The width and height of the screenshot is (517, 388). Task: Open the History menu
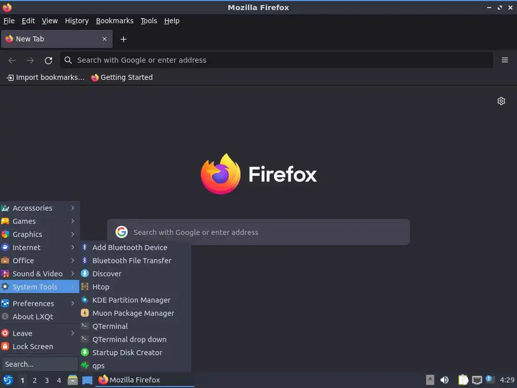(77, 21)
